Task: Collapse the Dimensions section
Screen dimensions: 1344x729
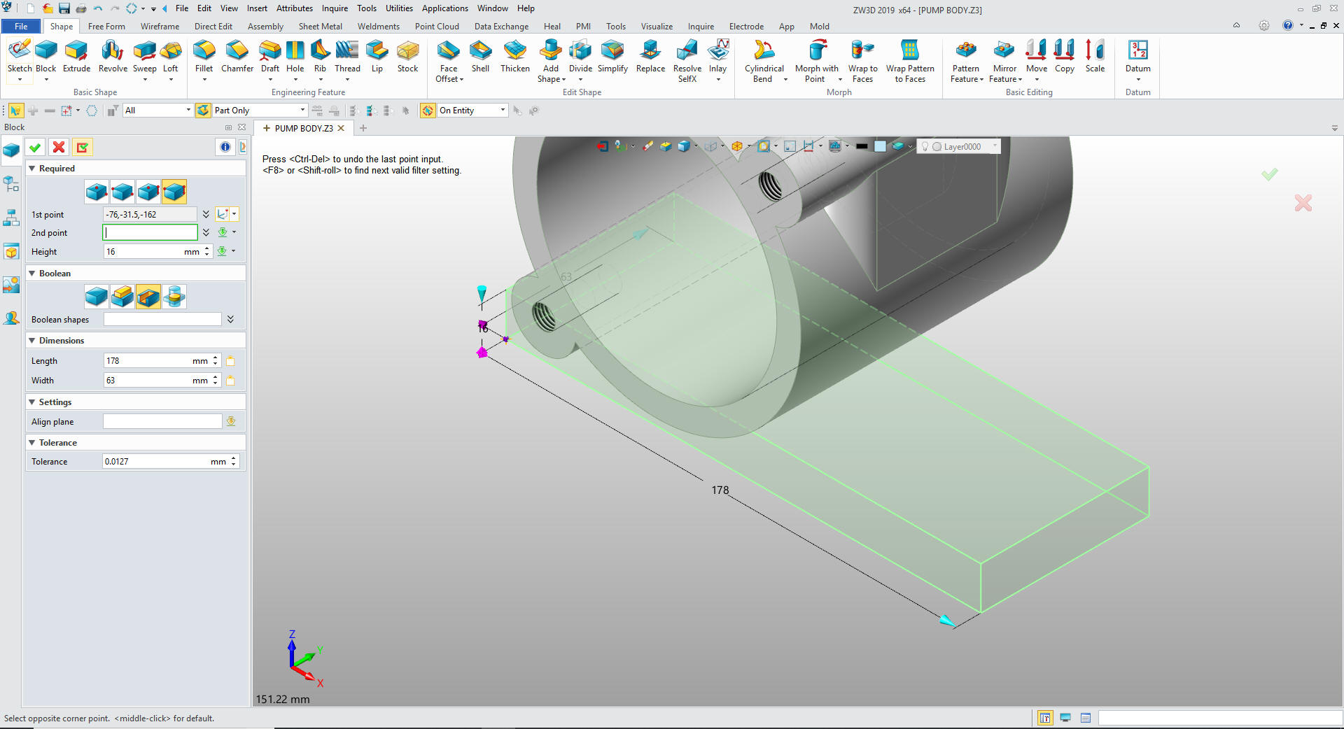Action: point(32,341)
